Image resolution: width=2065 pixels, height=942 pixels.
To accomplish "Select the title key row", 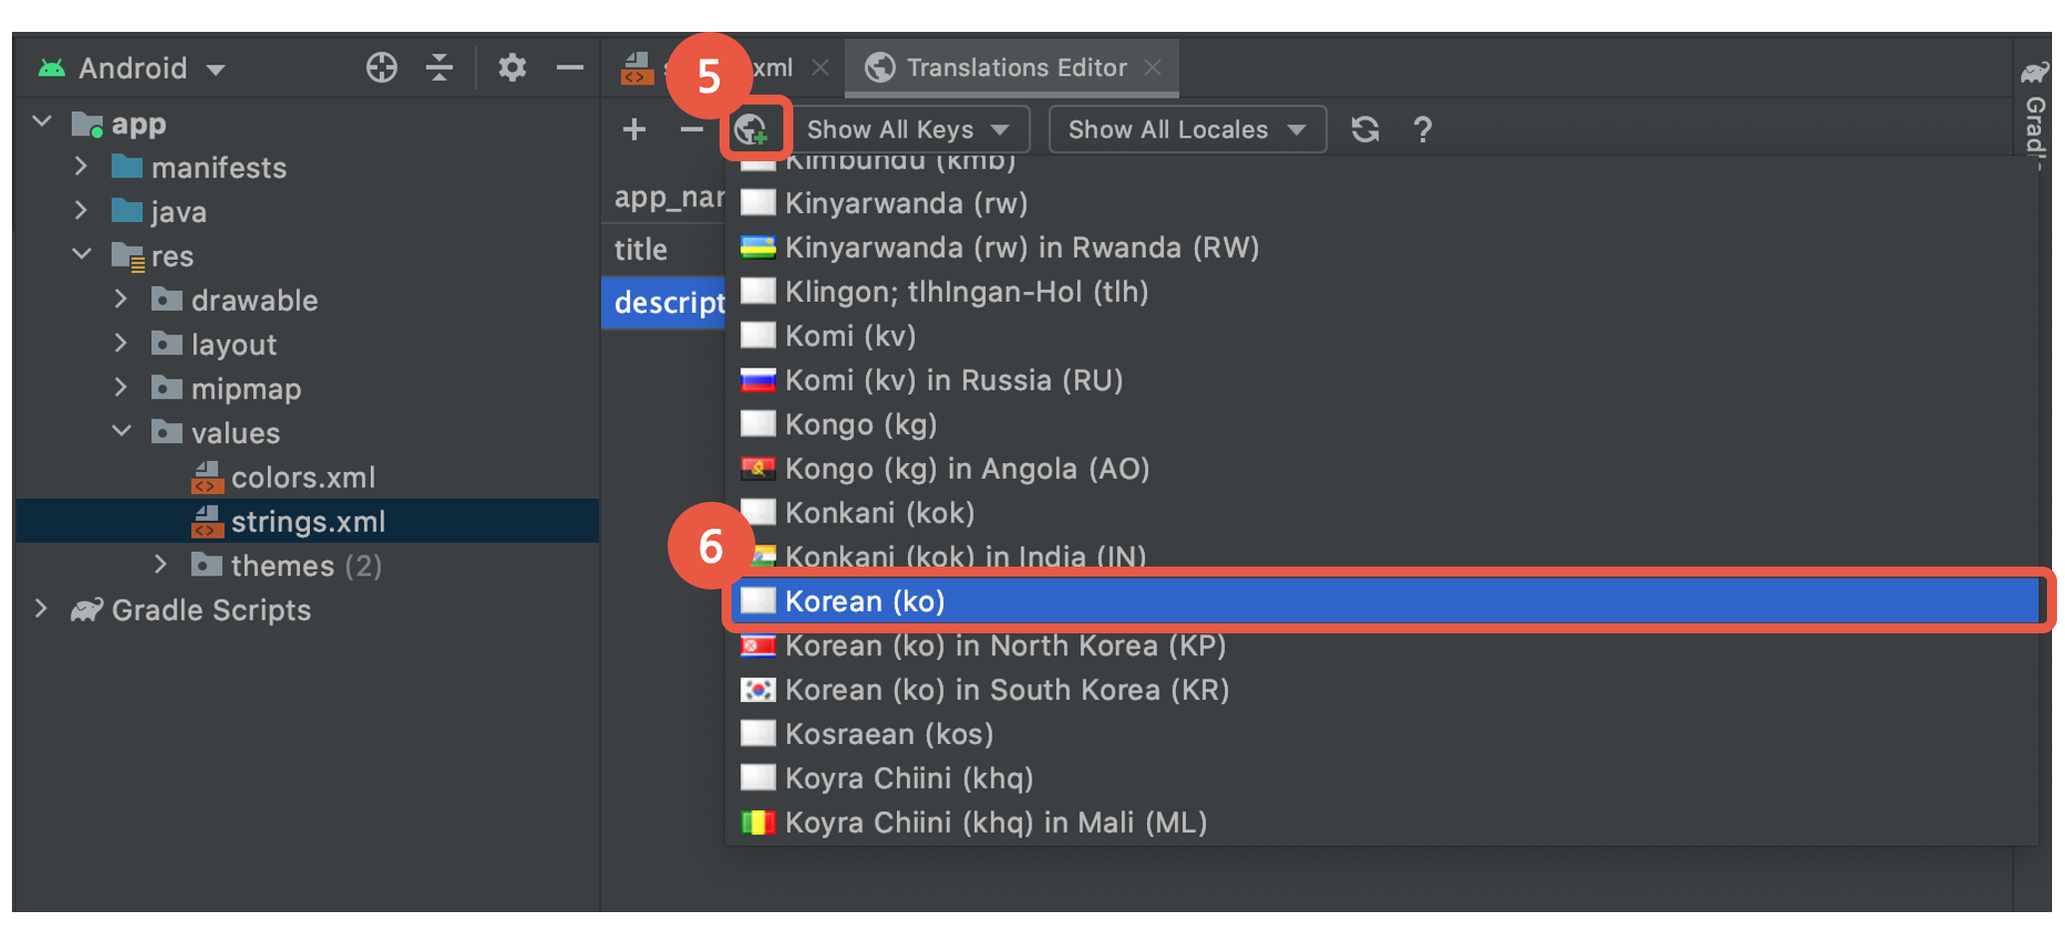I will [x=664, y=249].
